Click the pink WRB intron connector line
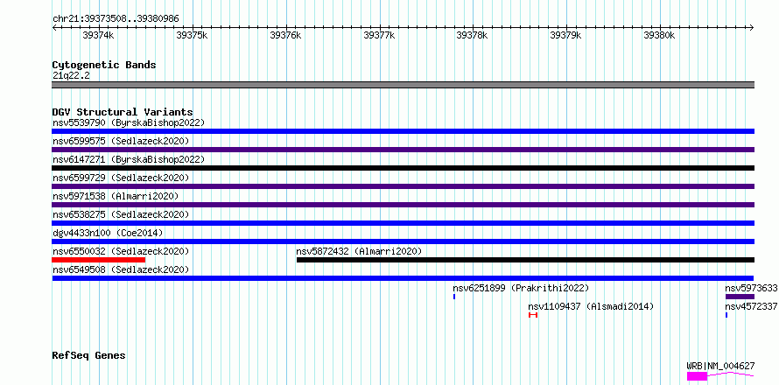This screenshot has width=779, height=385. tap(730, 374)
